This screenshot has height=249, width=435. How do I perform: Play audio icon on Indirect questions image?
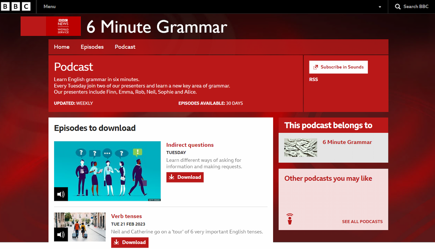coord(61,194)
